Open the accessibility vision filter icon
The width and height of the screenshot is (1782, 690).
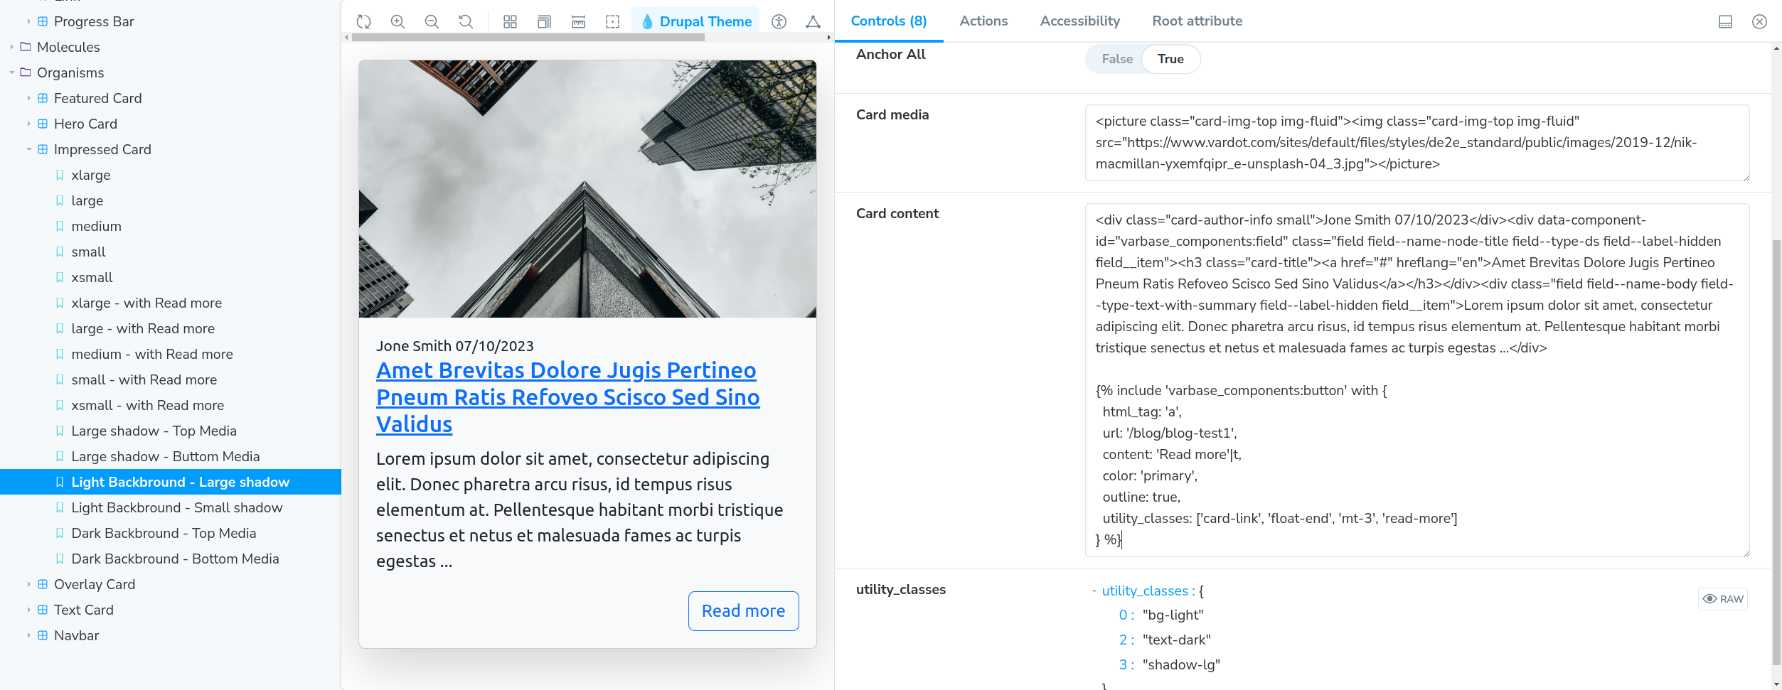(779, 21)
